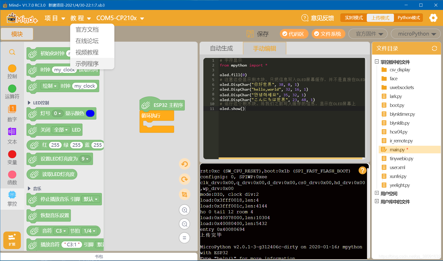This screenshot has height=261, width=443.
Task: Open the 扩展 extensions button
Action: click(x=12, y=240)
